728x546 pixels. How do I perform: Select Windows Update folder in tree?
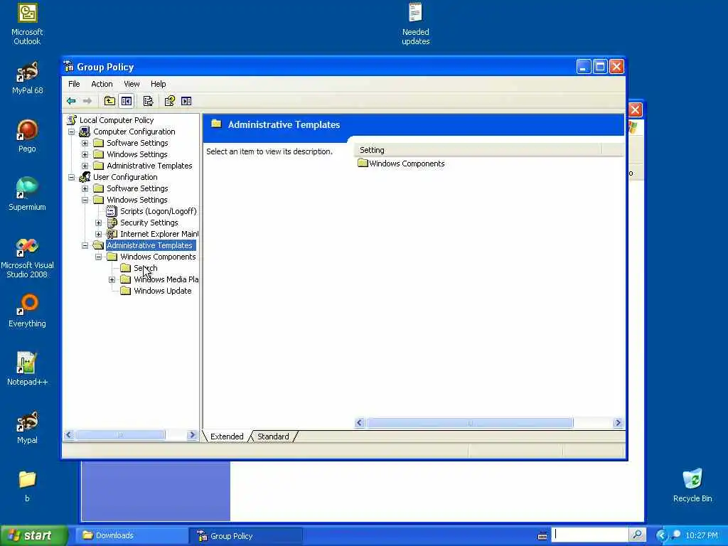163,291
